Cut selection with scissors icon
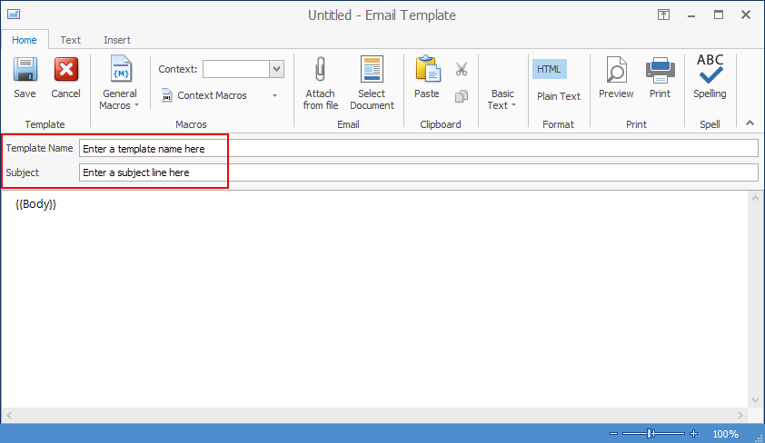 click(462, 69)
